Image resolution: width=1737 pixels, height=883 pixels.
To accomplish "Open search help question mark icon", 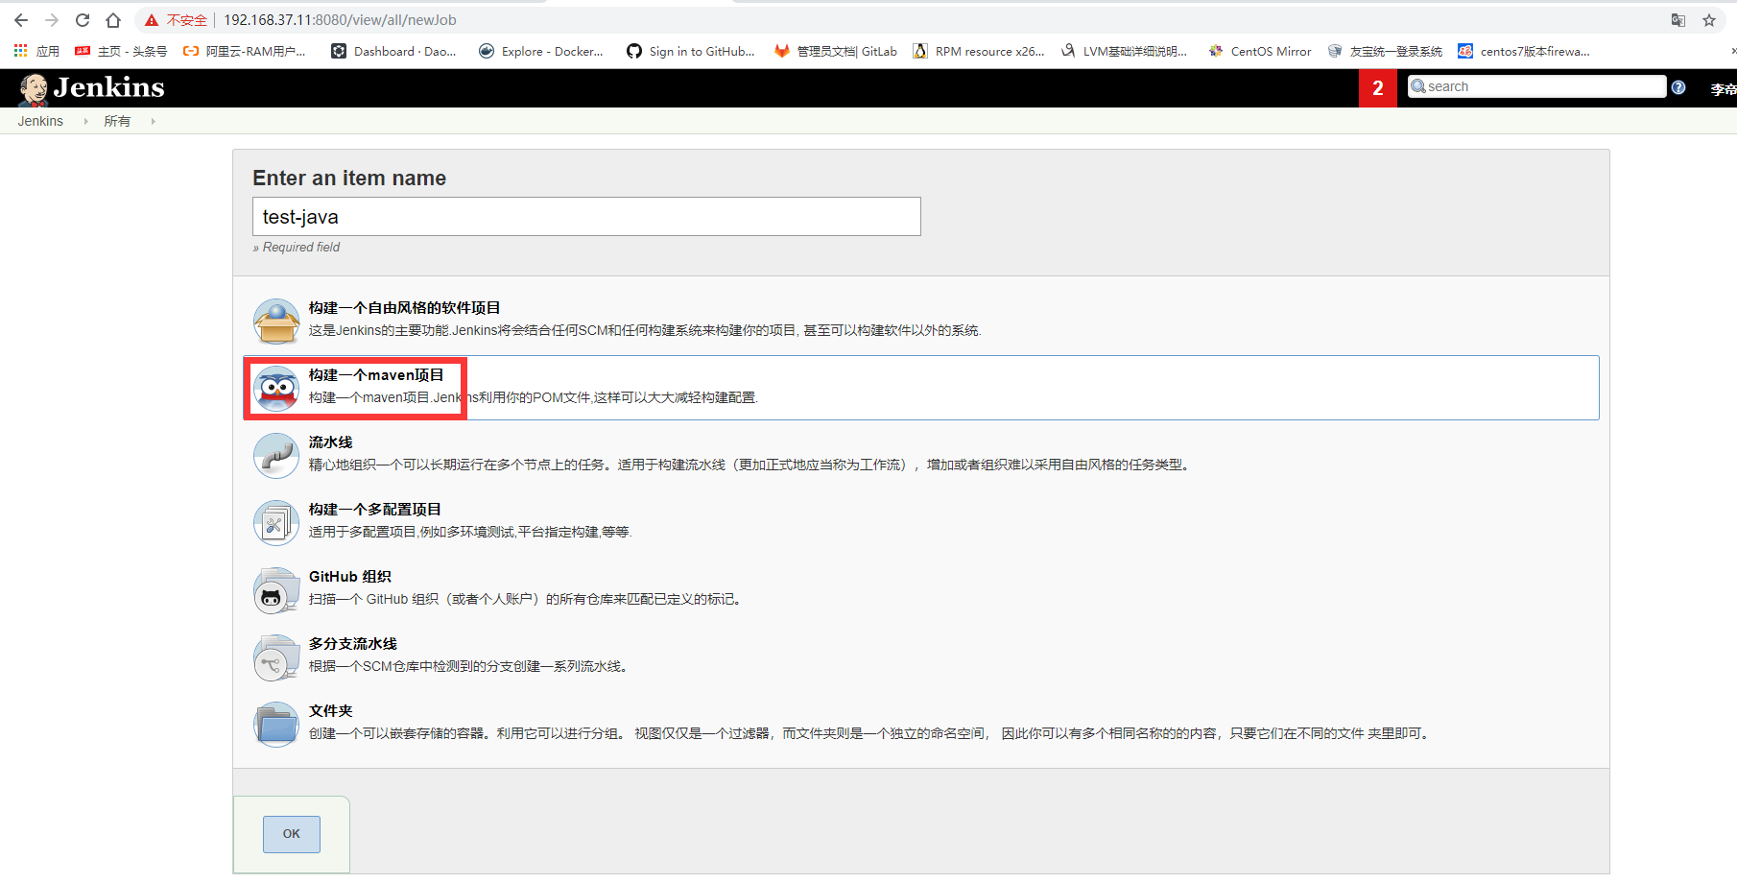I will pyautogui.click(x=1678, y=87).
